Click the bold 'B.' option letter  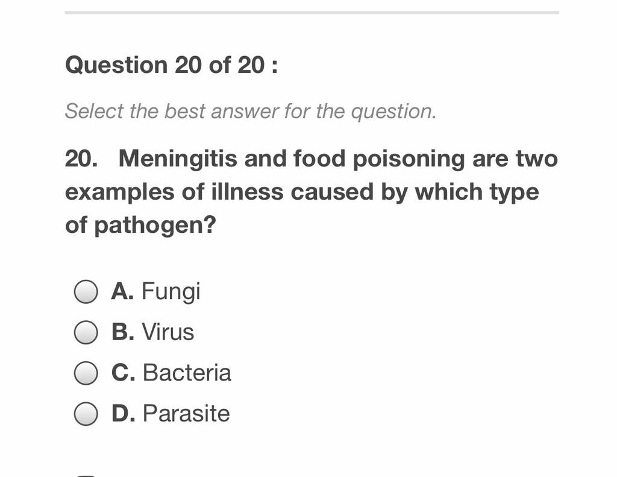(123, 332)
